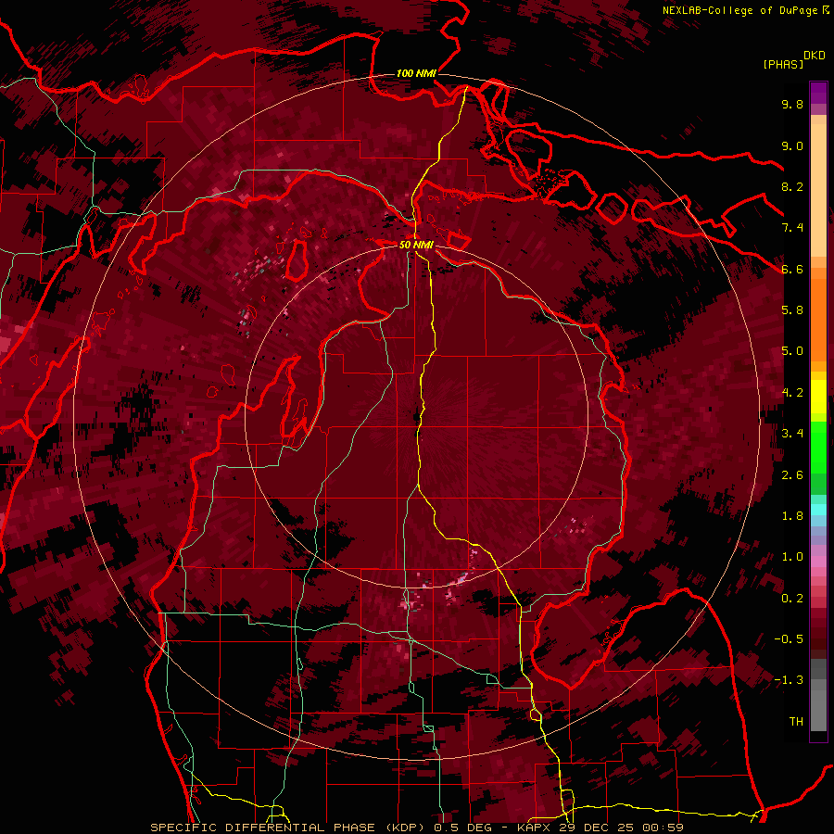
Task: Click the 0.2 value on the color scale
Action: point(792,599)
